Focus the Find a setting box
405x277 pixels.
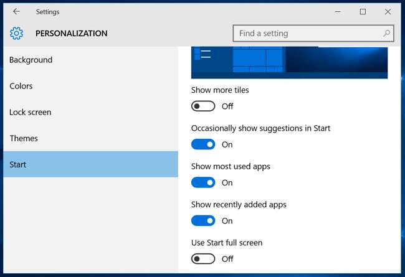pyautogui.click(x=313, y=33)
